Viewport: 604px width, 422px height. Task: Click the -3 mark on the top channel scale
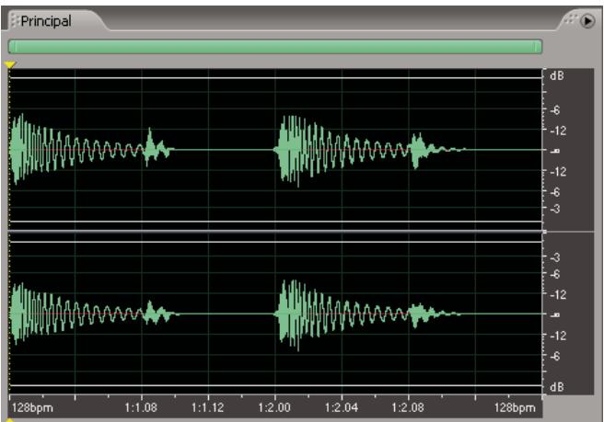pos(554,209)
